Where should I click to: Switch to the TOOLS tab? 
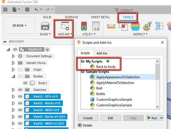pyautogui.click(x=128, y=17)
